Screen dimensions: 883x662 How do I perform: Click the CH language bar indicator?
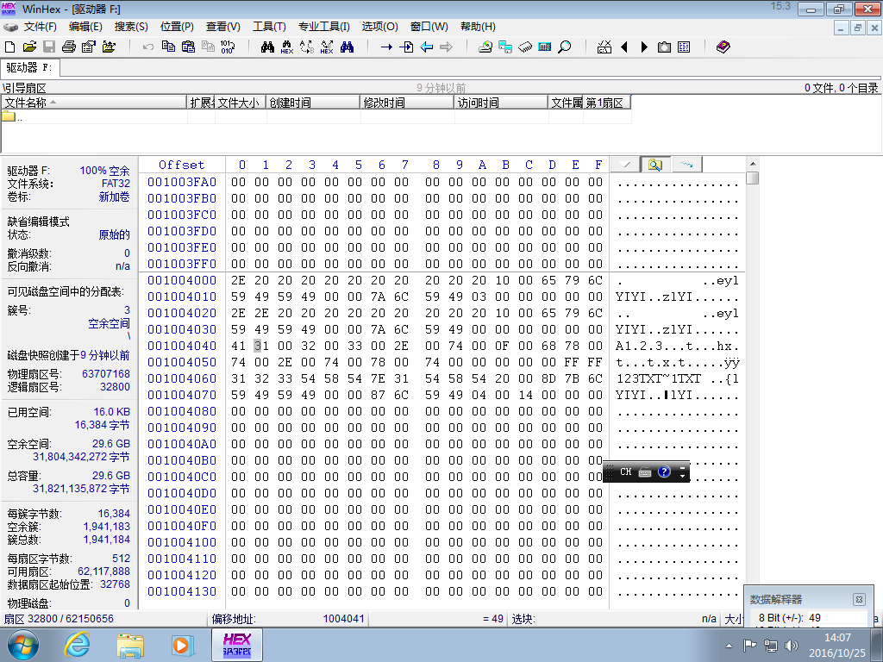(626, 472)
